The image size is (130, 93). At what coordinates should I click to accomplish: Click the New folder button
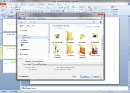[33, 22]
